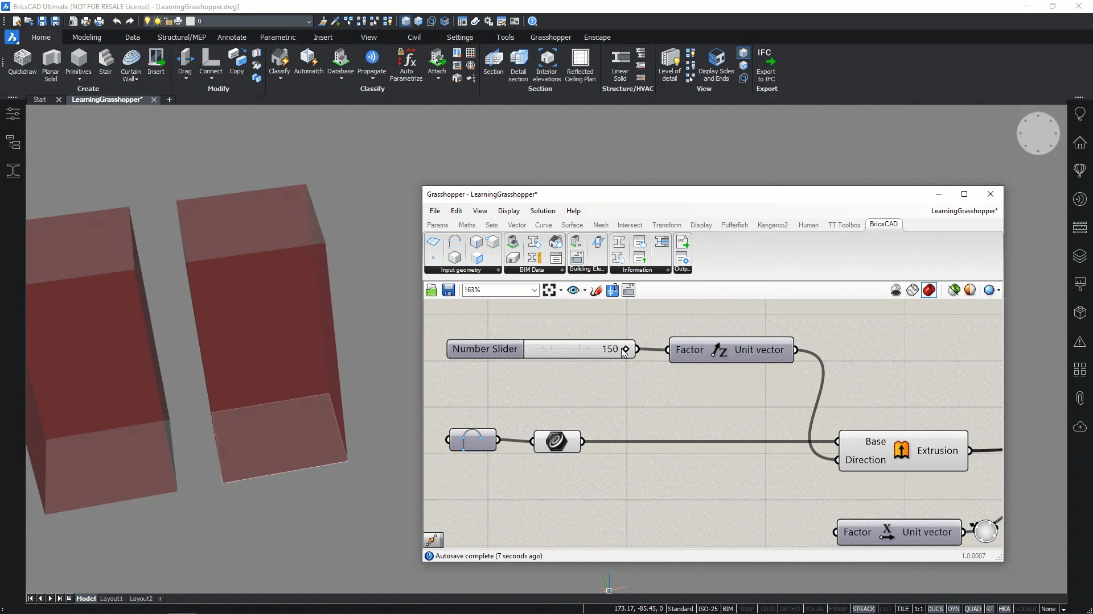Switch to Layout1 tab

tap(111, 599)
